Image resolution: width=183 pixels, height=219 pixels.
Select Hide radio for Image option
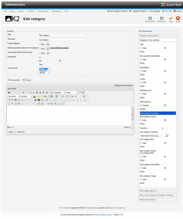141,82
